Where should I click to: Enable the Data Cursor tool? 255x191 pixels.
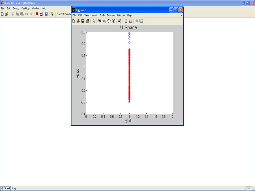coord(120,21)
